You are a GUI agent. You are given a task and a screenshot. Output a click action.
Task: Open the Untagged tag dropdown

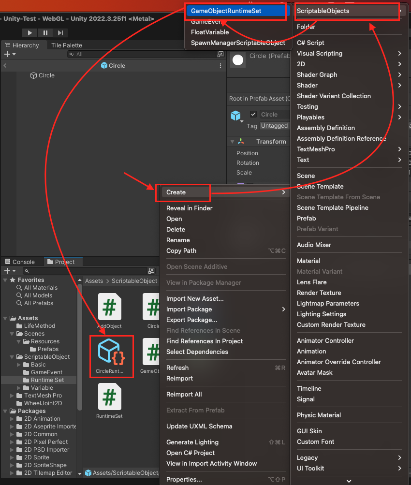275,126
